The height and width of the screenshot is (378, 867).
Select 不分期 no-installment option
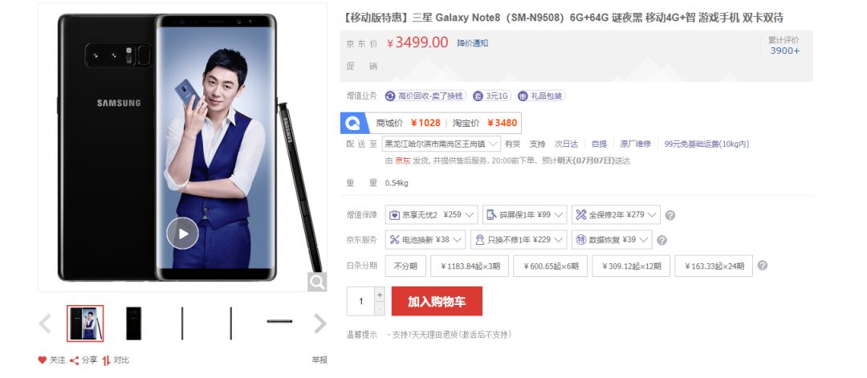tap(405, 266)
